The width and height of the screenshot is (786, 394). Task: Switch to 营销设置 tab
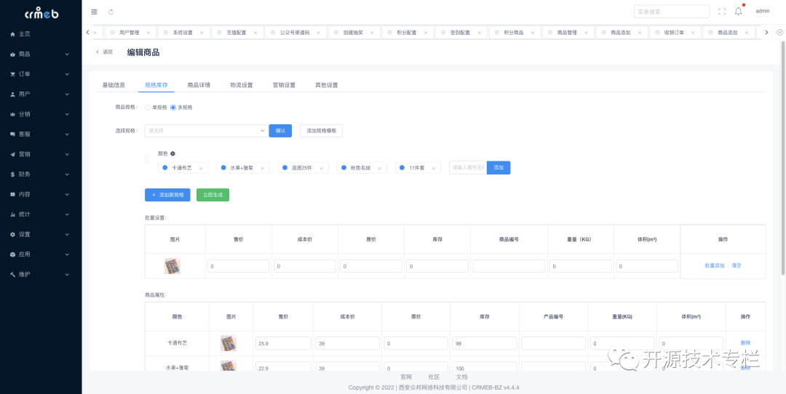[284, 85]
